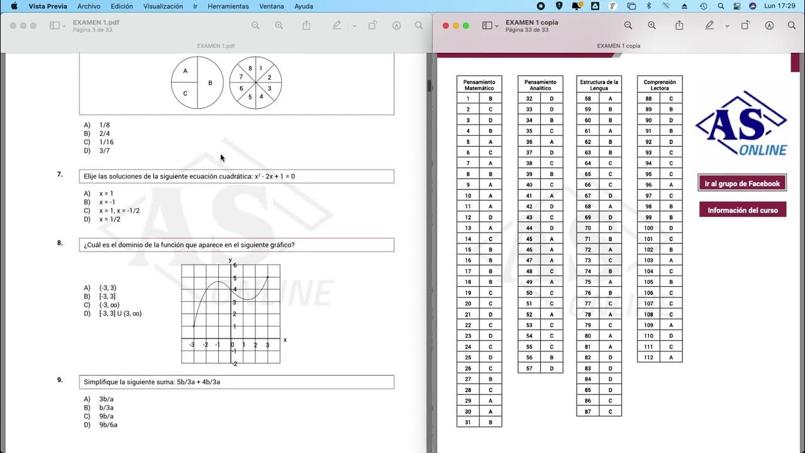Click answer option '9b/6a'
The image size is (805, 453).
[x=108, y=425]
